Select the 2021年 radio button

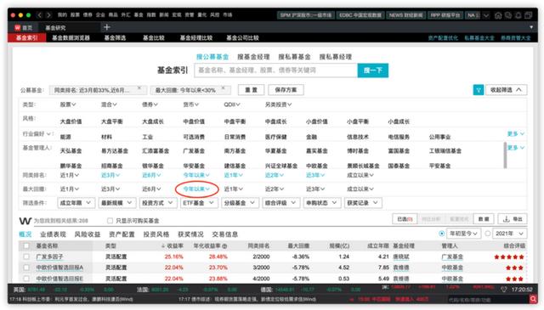tap(487, 234)
